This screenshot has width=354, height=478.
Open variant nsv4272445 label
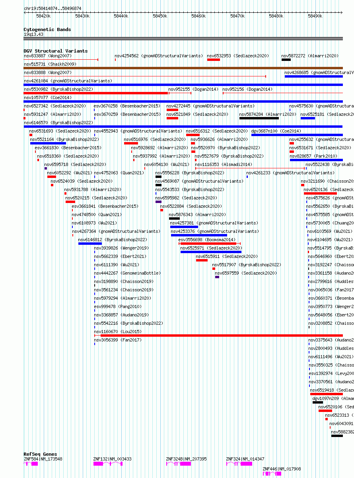pos(210,106)
